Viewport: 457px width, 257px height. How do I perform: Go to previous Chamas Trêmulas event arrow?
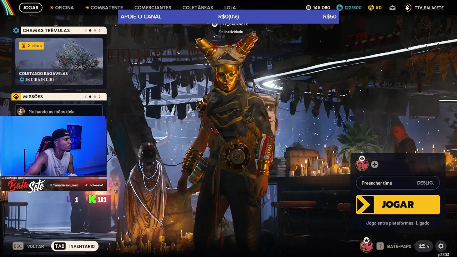tap(86, 30)
